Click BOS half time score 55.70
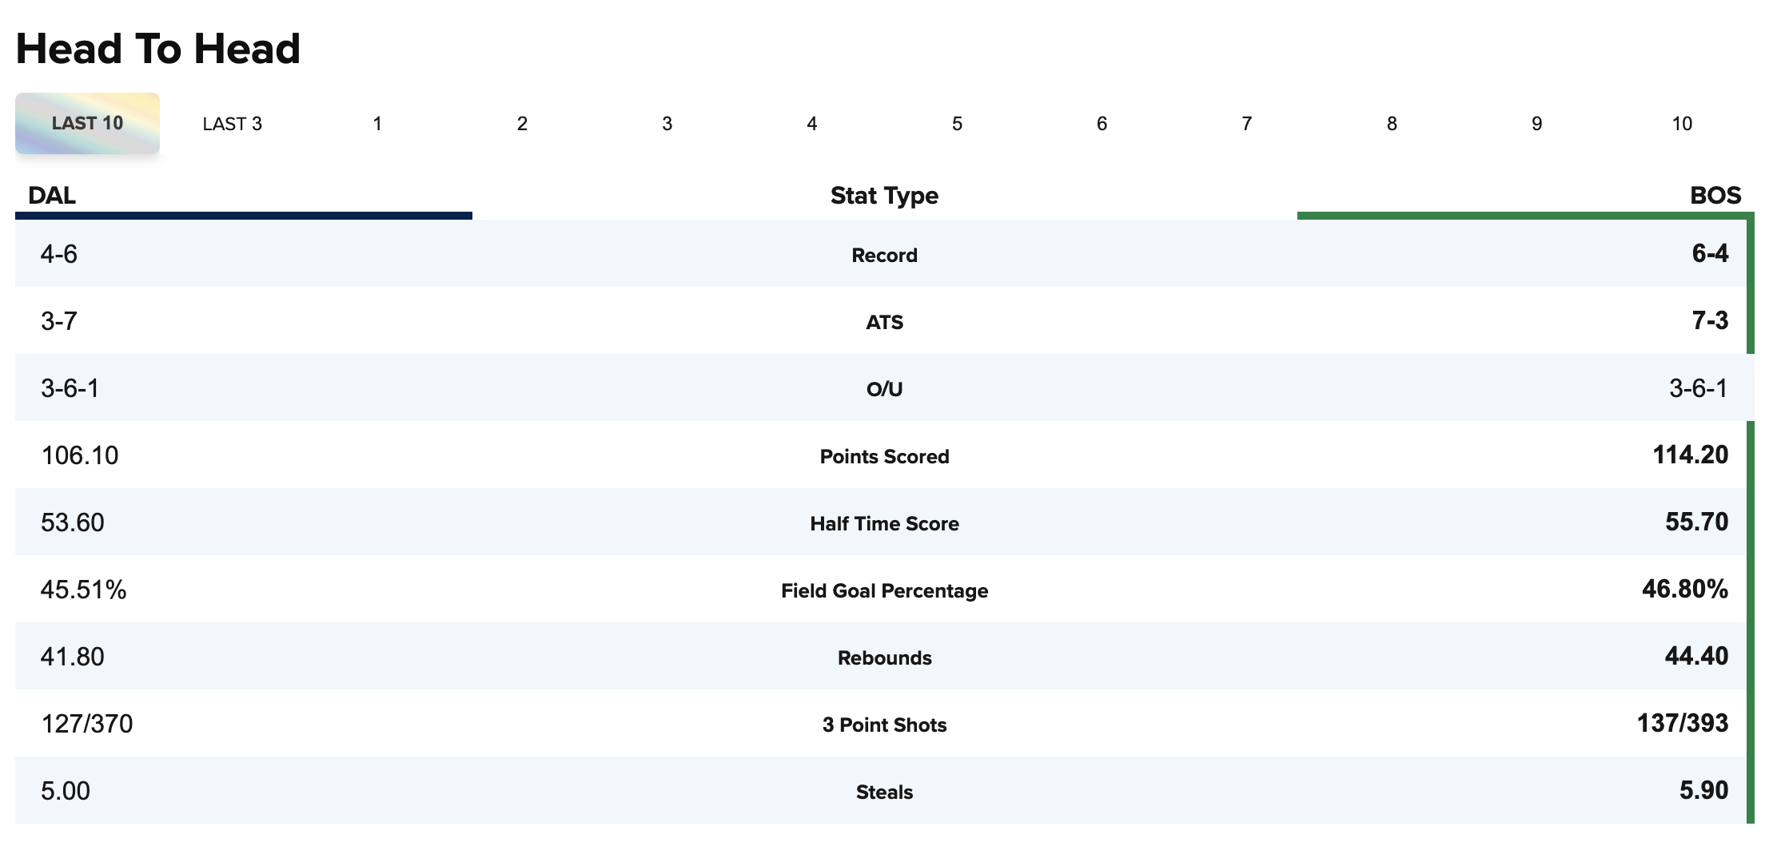The width and height of the screenshot is (1781, 842). tap(1697, 522)
